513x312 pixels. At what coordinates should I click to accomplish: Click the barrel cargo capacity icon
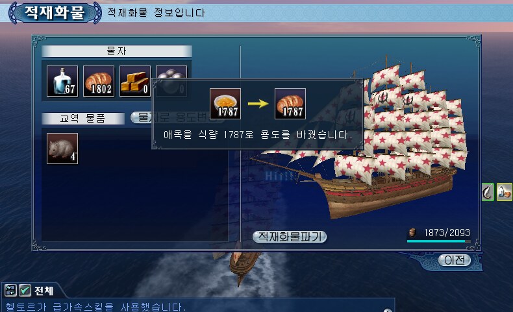pos(412,233)
